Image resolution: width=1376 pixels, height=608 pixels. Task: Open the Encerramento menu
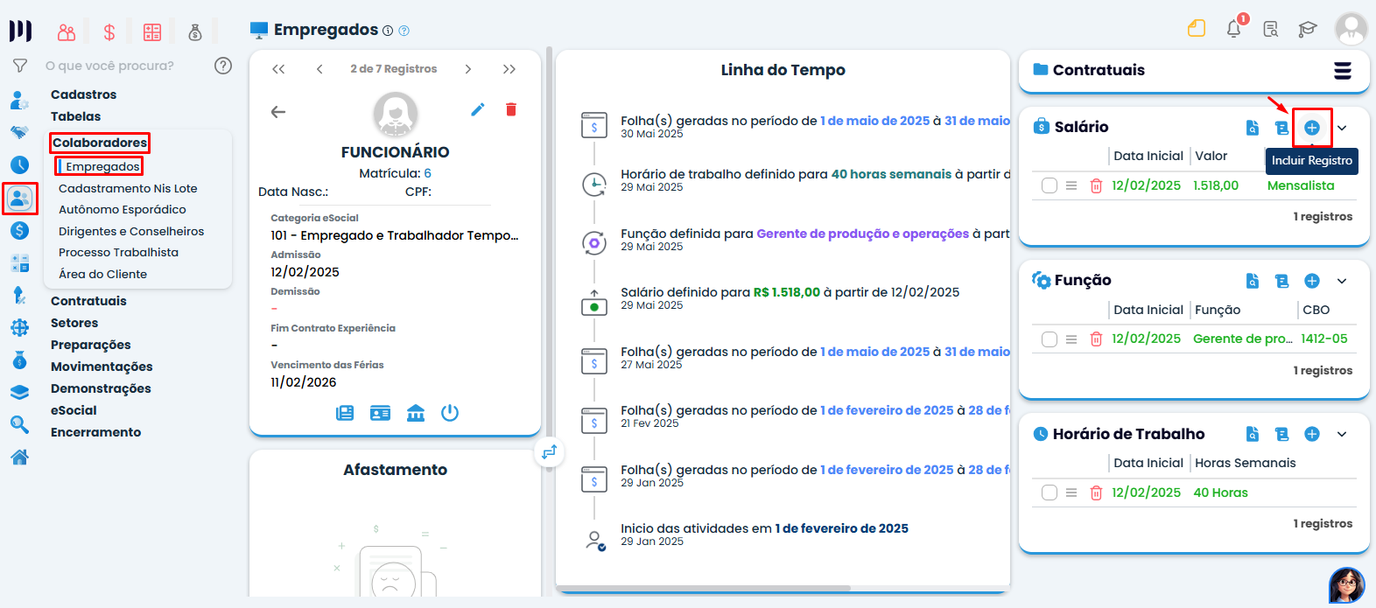pyautogui.click(x=95, y=432)
